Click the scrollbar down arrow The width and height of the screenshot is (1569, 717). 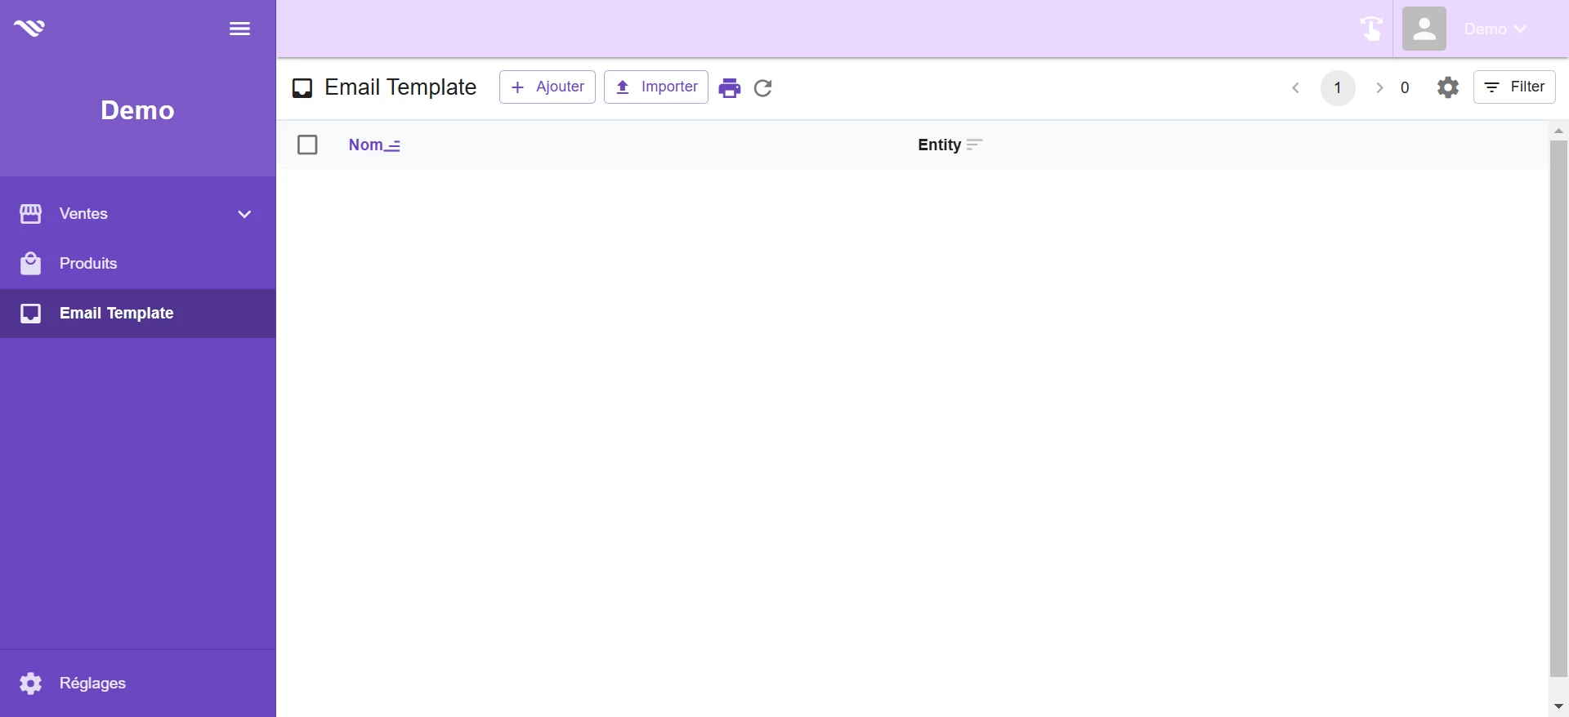point(1558,706)
